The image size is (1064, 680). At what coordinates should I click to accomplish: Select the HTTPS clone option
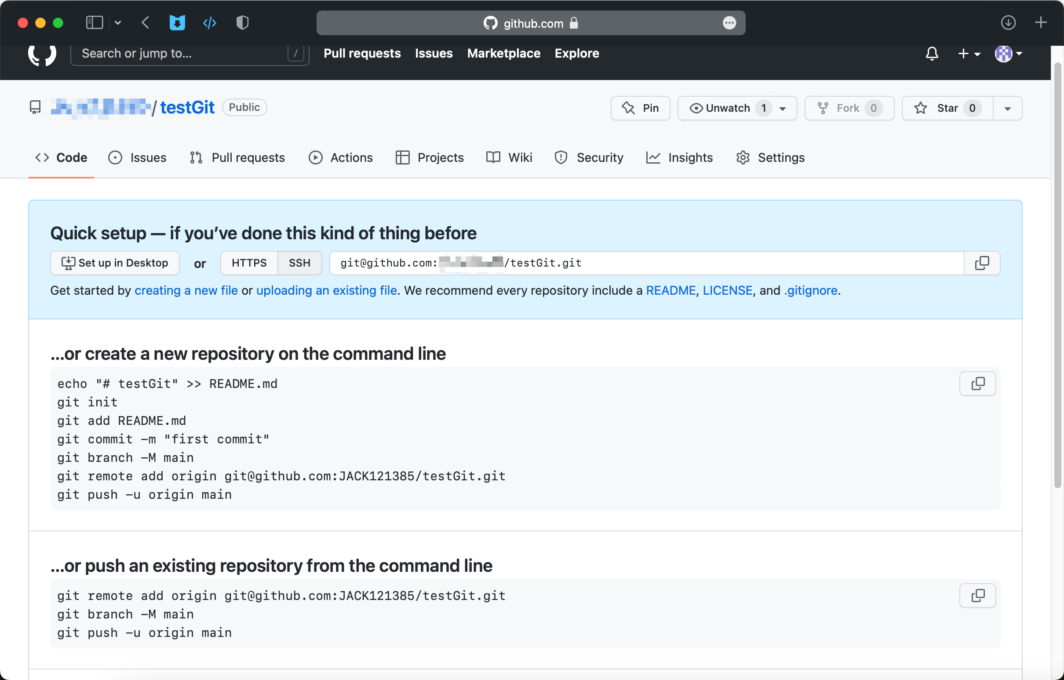point(249,263)
